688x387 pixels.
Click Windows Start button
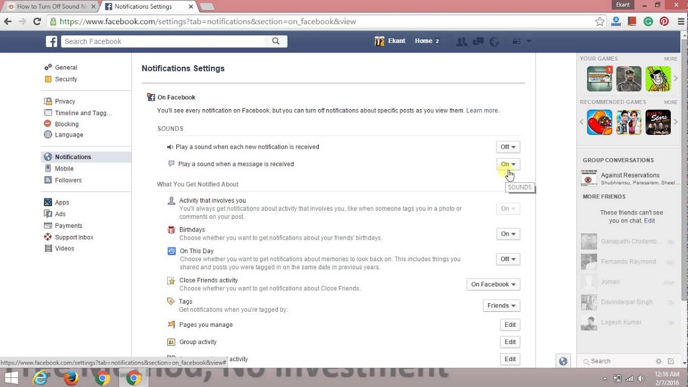coord(11,378)
